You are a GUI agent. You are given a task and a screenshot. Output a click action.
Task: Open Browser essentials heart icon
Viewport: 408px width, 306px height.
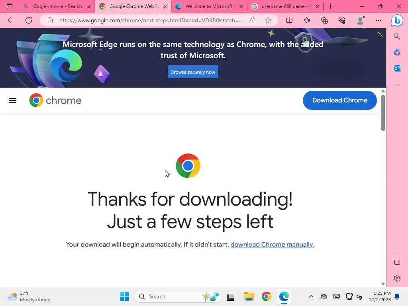(x=341, y=20)
